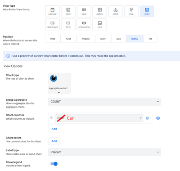Open the aggregate piechart chart type picker

(59, 84)
